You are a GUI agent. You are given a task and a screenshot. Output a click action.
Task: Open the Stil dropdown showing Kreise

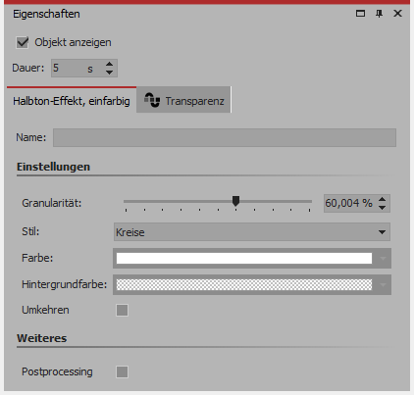point(252,232)
